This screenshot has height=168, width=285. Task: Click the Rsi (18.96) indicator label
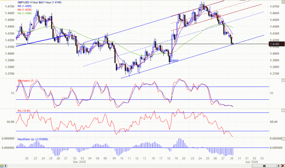(x=24, y=111)
